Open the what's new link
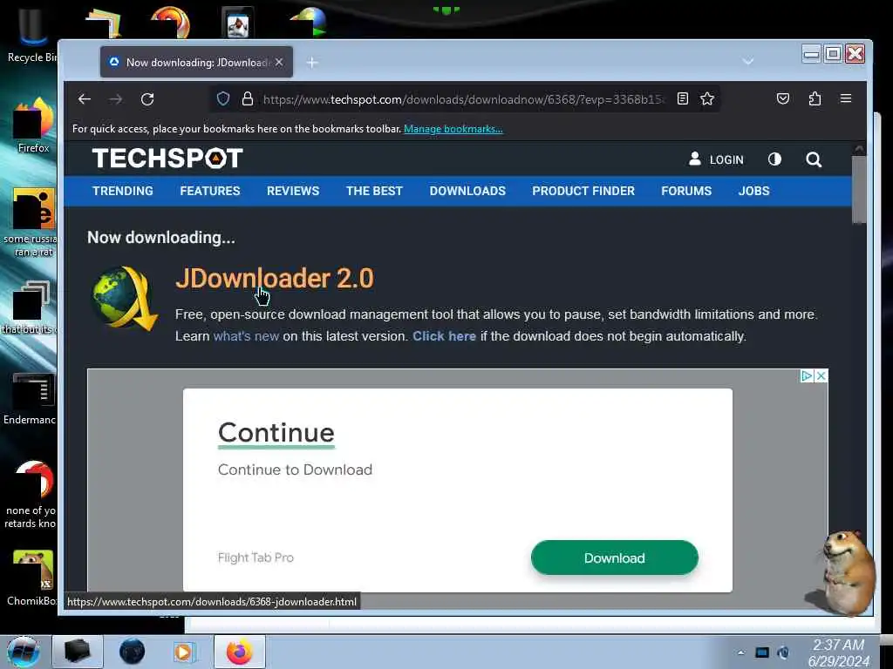The image size is (893, 669). 246,336
